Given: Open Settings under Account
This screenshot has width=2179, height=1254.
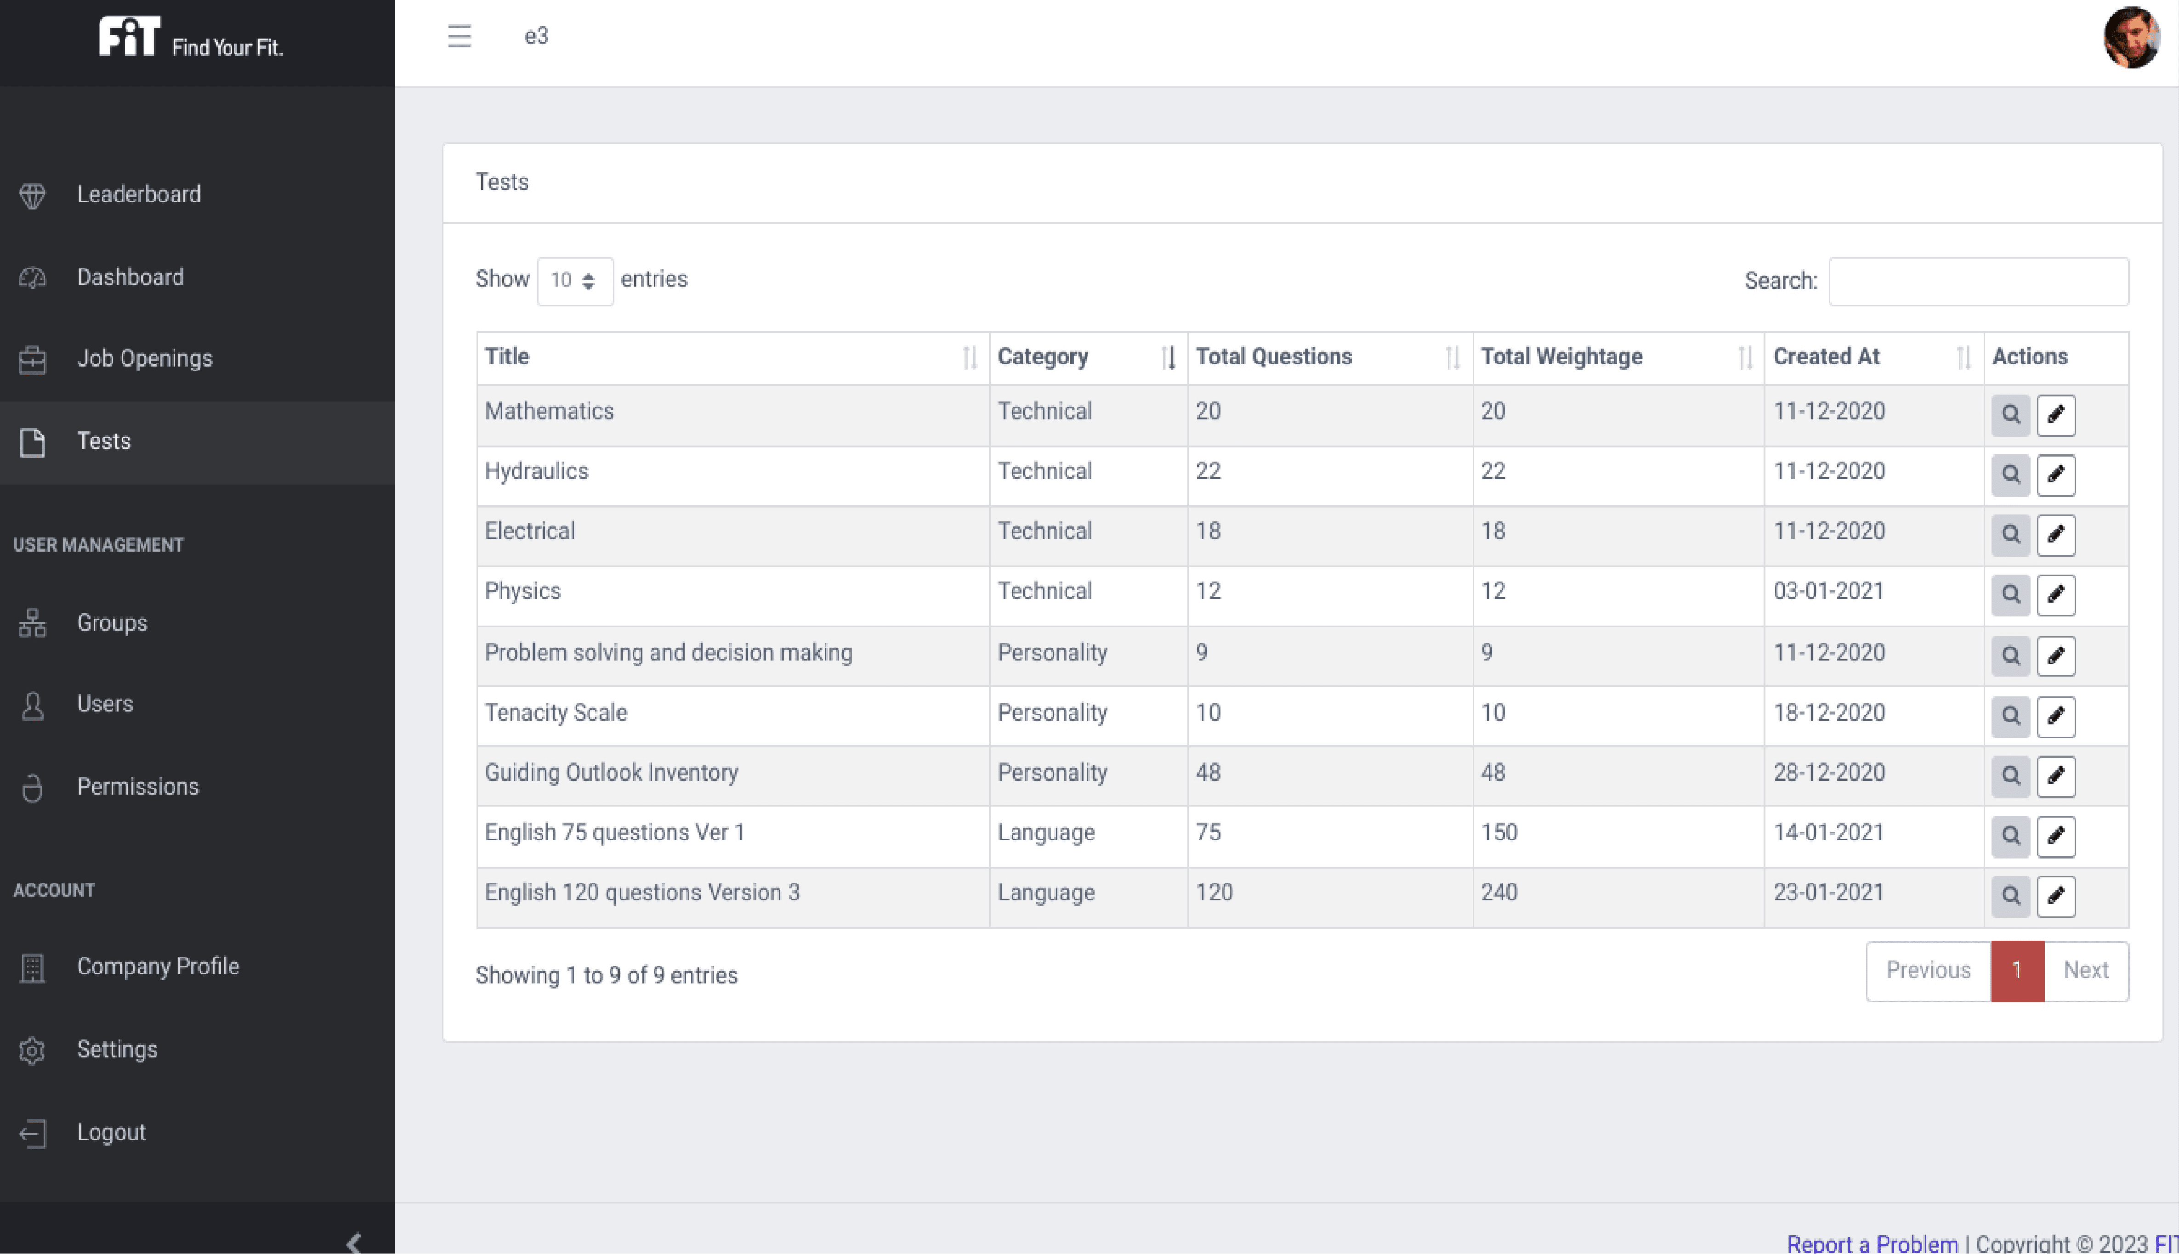Looking at the screenshot, I should [197, 1050].
